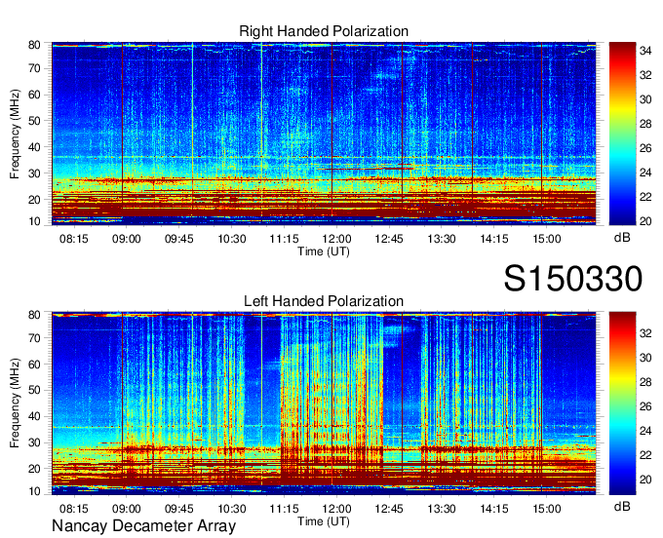This screenshot has height=538, width=663.
Task: Open the Left Handed Polarization spectrogram
Action: coord(324,403)
